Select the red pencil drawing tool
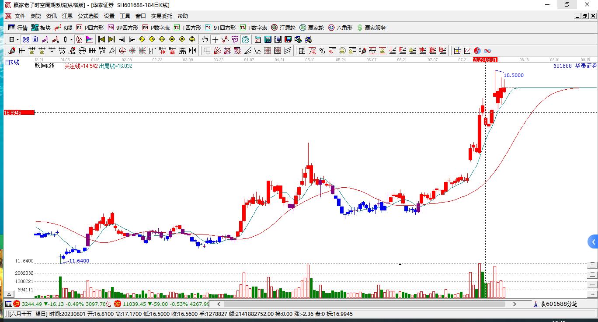 click(11, 51)
